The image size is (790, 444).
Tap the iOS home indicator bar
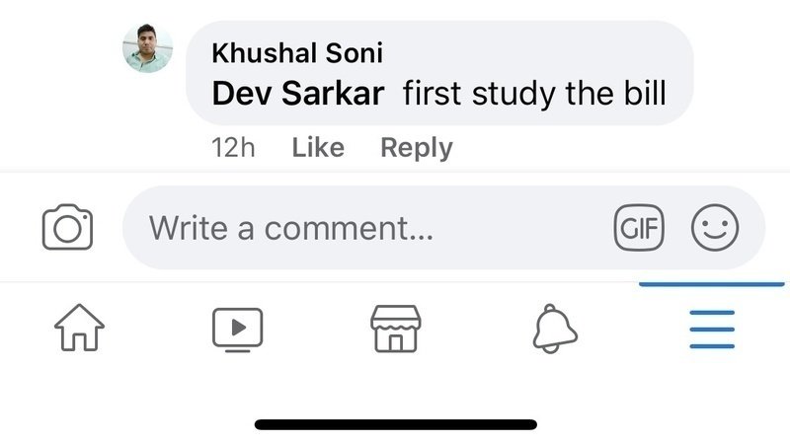coord(395,424)
